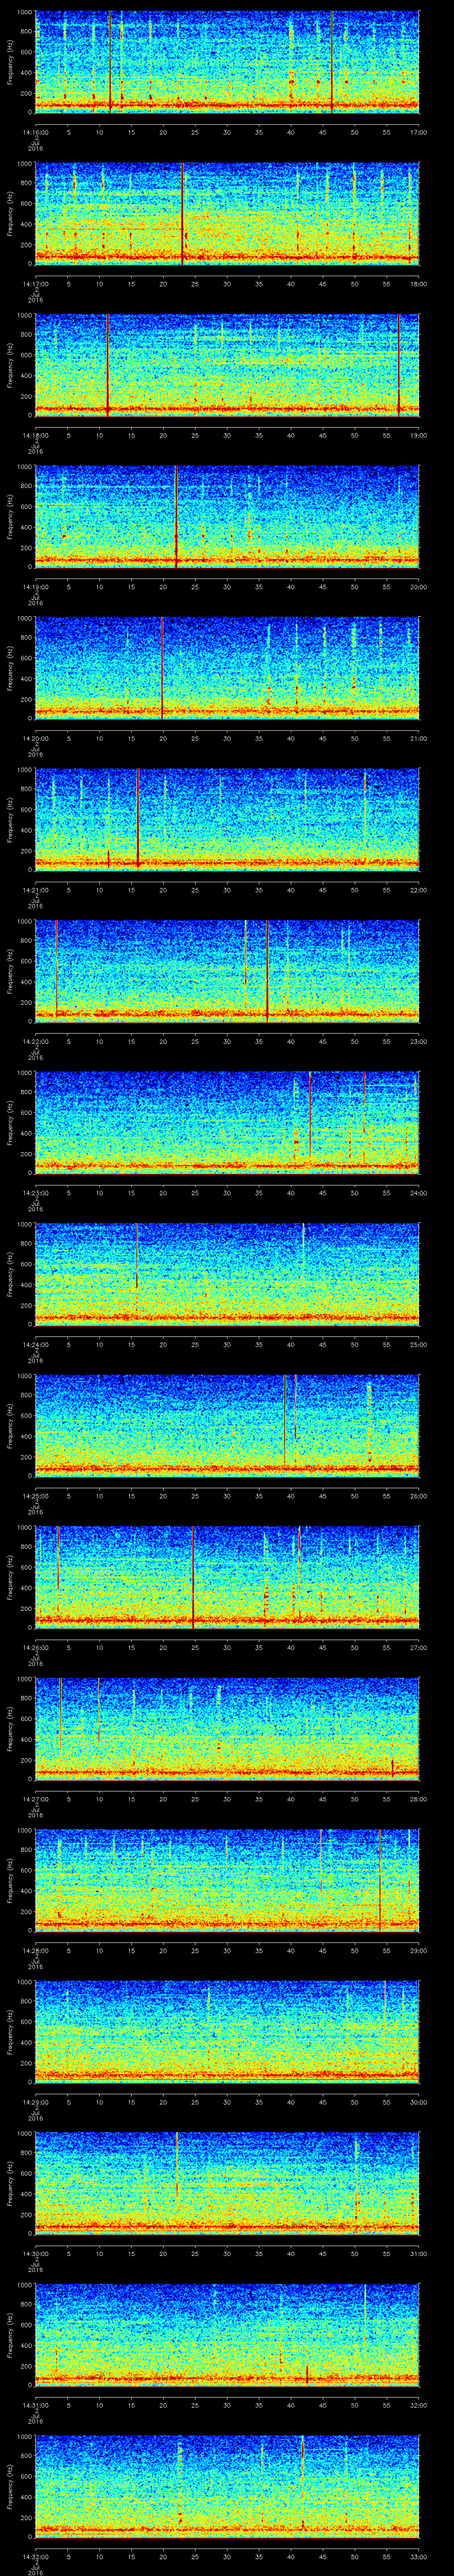Click the 15 second tick label under the 14:27:00 plot
This screenshot has width=454, height=2576.
pos(131,1799)
